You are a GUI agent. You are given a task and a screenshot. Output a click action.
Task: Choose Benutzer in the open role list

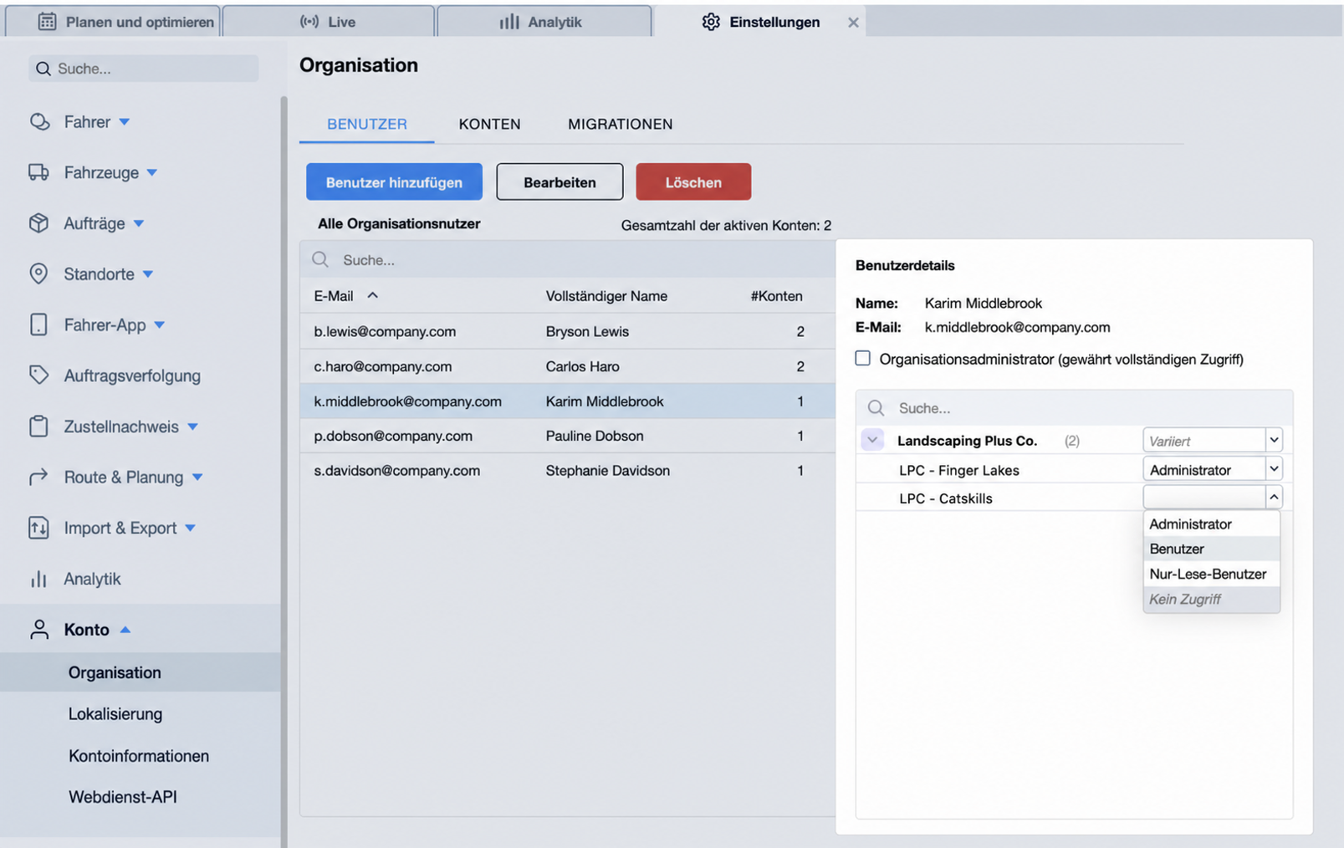1211,549
